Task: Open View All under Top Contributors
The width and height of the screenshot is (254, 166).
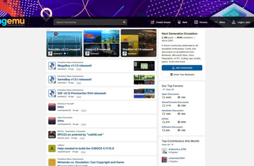Action: point(167,145)
